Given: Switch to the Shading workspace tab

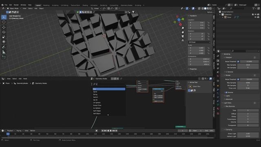Looking at the screenshot, I should tap(85, 5).
